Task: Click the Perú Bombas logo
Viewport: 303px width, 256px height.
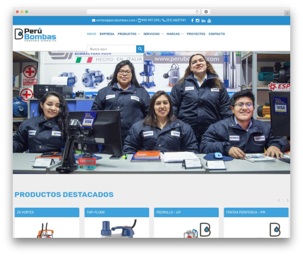Action: [35, 35]
